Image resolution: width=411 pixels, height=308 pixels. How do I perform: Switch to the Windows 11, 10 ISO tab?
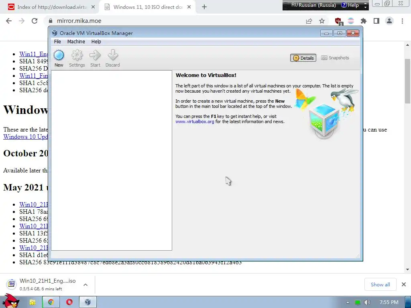[148, 7]
